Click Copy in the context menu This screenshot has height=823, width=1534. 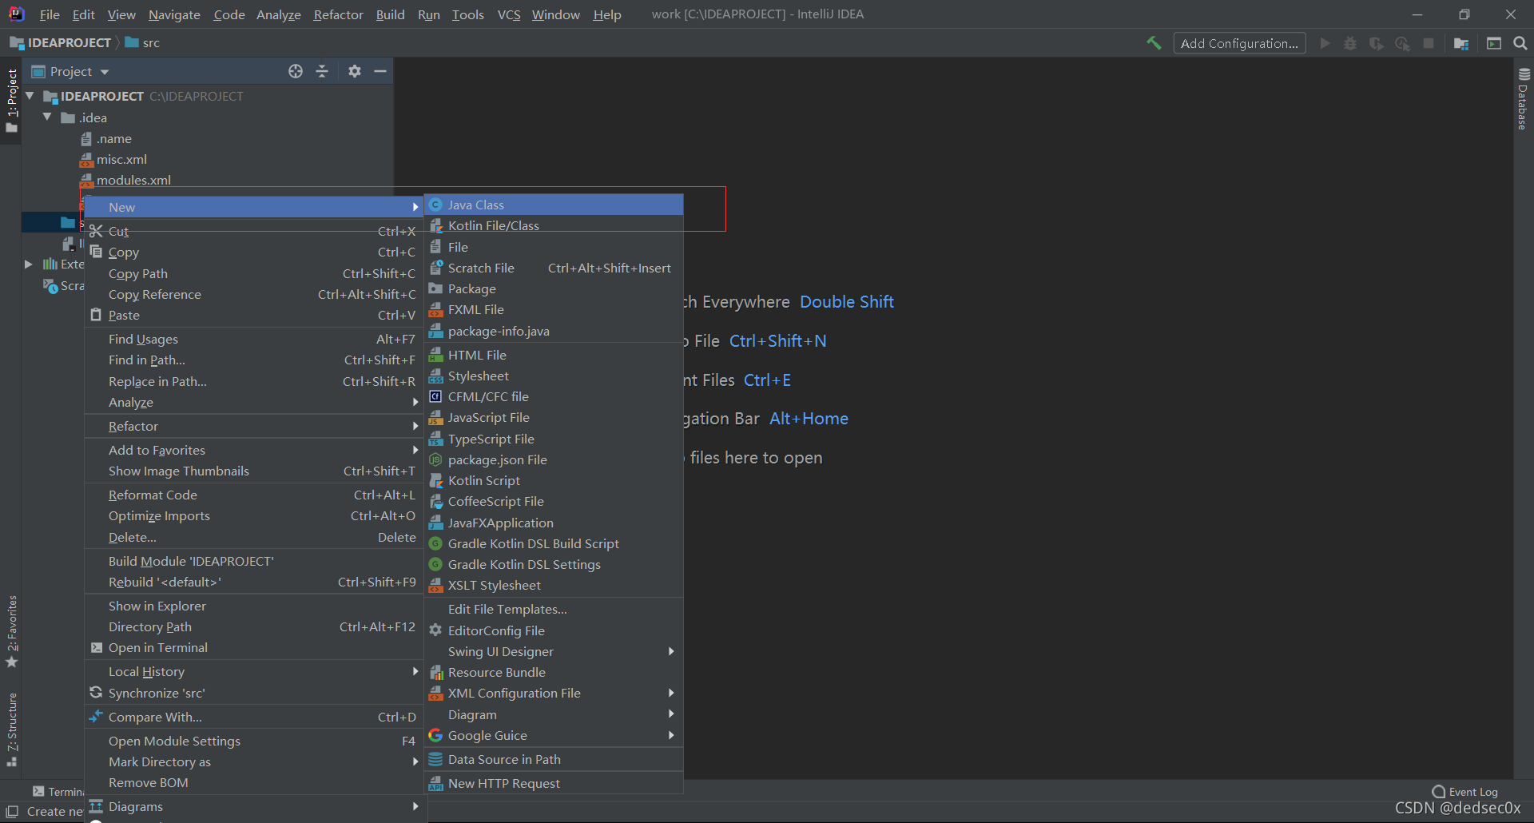(254, 252)
